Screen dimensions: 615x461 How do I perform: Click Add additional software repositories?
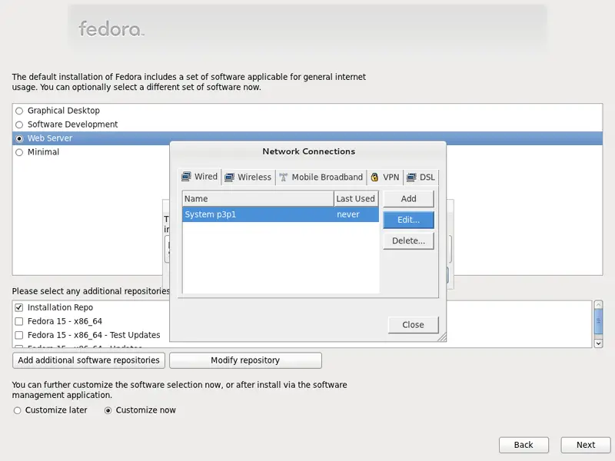click(88, 360)
